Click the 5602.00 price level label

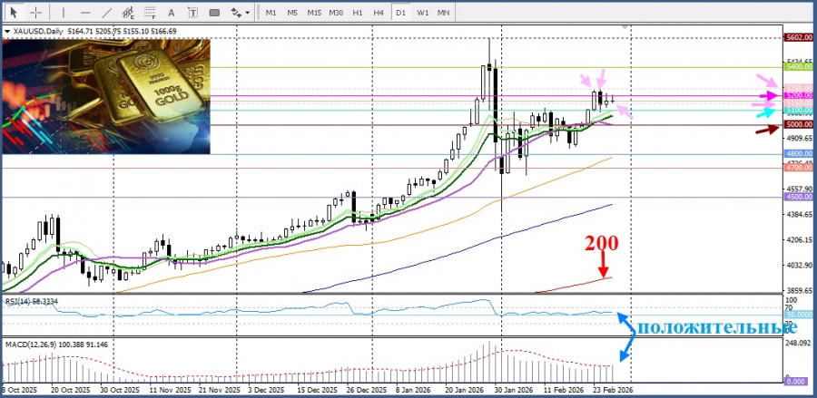pos(798,37)
